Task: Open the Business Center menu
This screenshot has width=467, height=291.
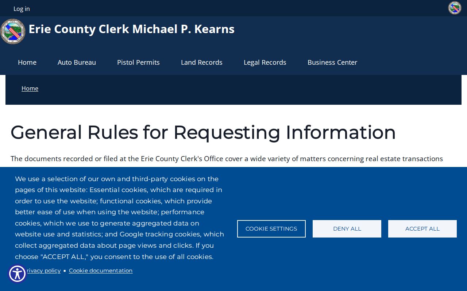Action: [x=332, y=62]
